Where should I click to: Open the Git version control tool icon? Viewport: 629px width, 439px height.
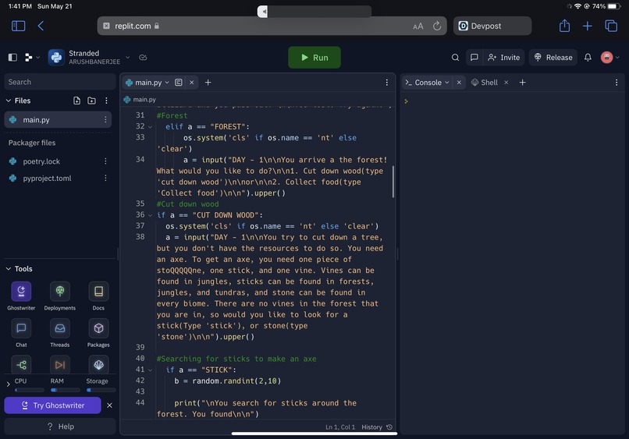pos(21,364)
